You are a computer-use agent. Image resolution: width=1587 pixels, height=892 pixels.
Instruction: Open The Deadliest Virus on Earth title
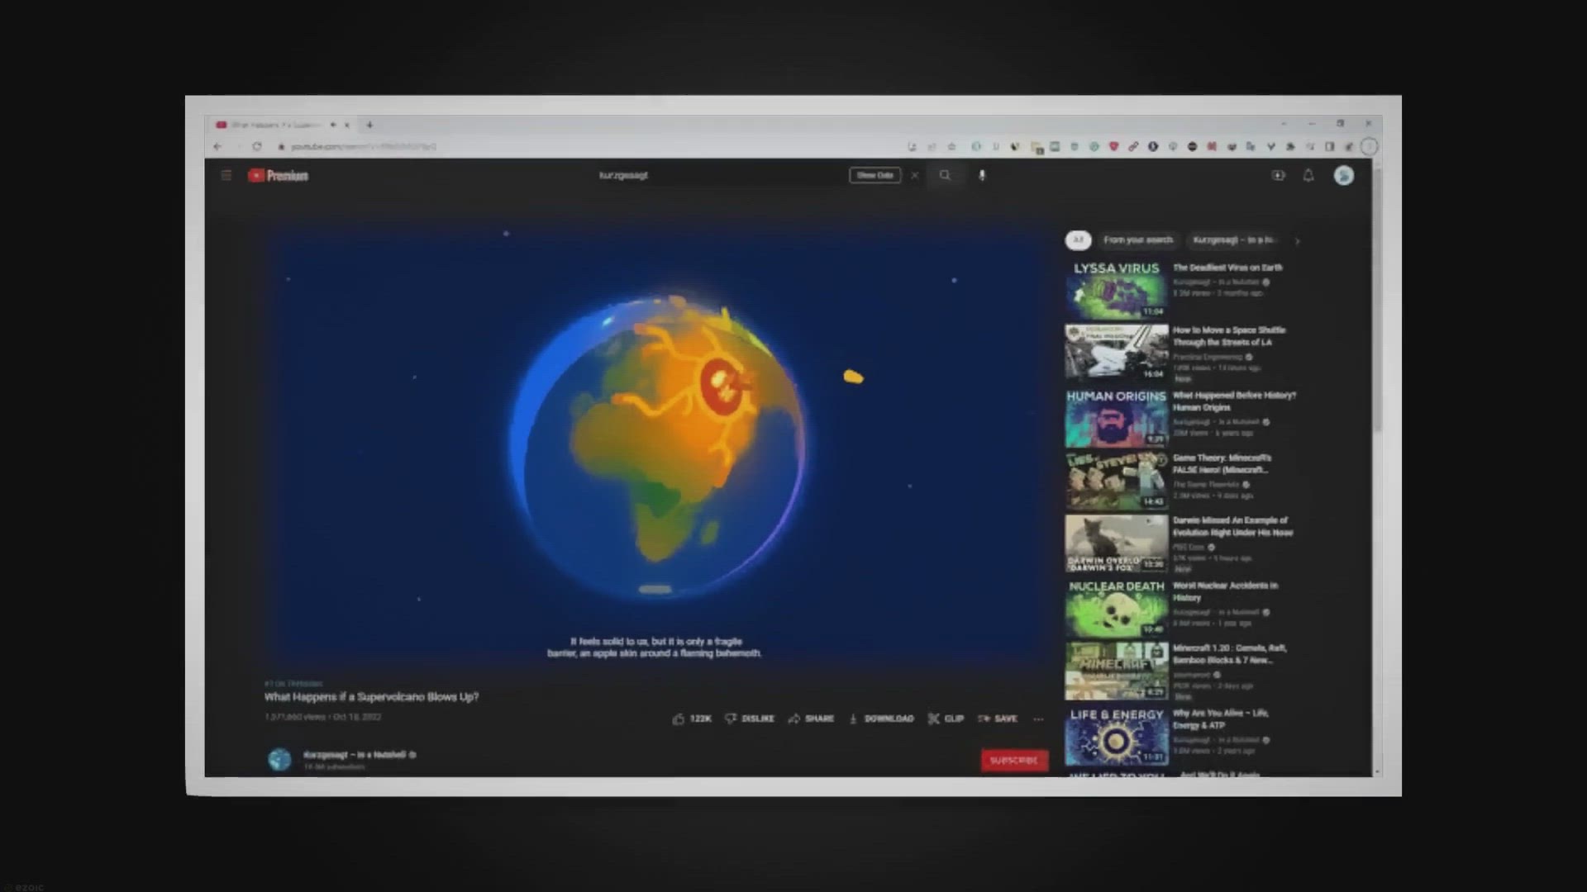1227,268
